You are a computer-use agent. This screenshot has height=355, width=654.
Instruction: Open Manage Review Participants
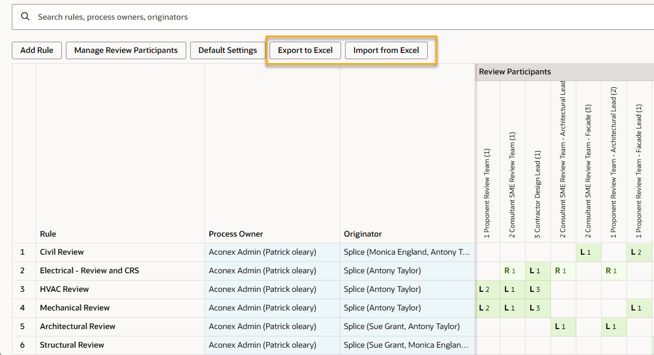coord(126,50)
